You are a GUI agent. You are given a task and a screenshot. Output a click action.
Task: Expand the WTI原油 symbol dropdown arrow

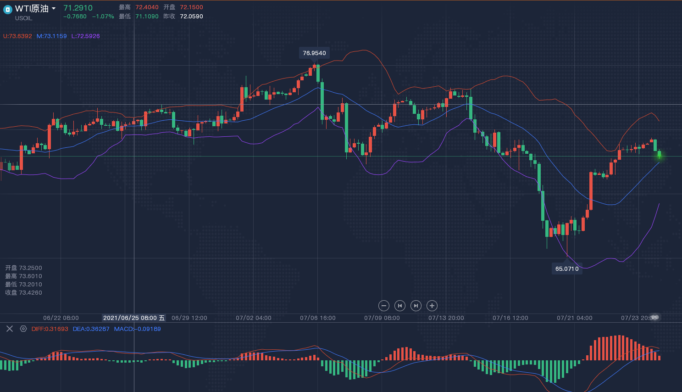coord(54,9)
